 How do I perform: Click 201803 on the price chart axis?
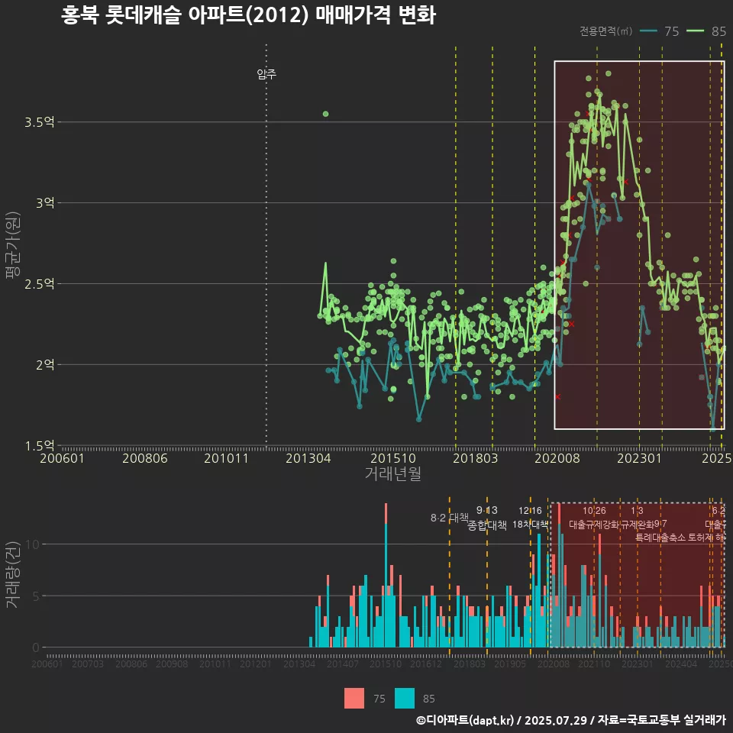point(476,458)
